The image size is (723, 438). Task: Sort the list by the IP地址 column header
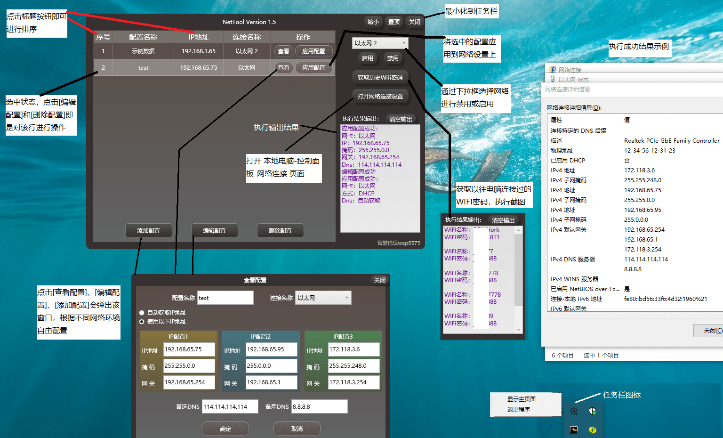[x=198, y=37]
